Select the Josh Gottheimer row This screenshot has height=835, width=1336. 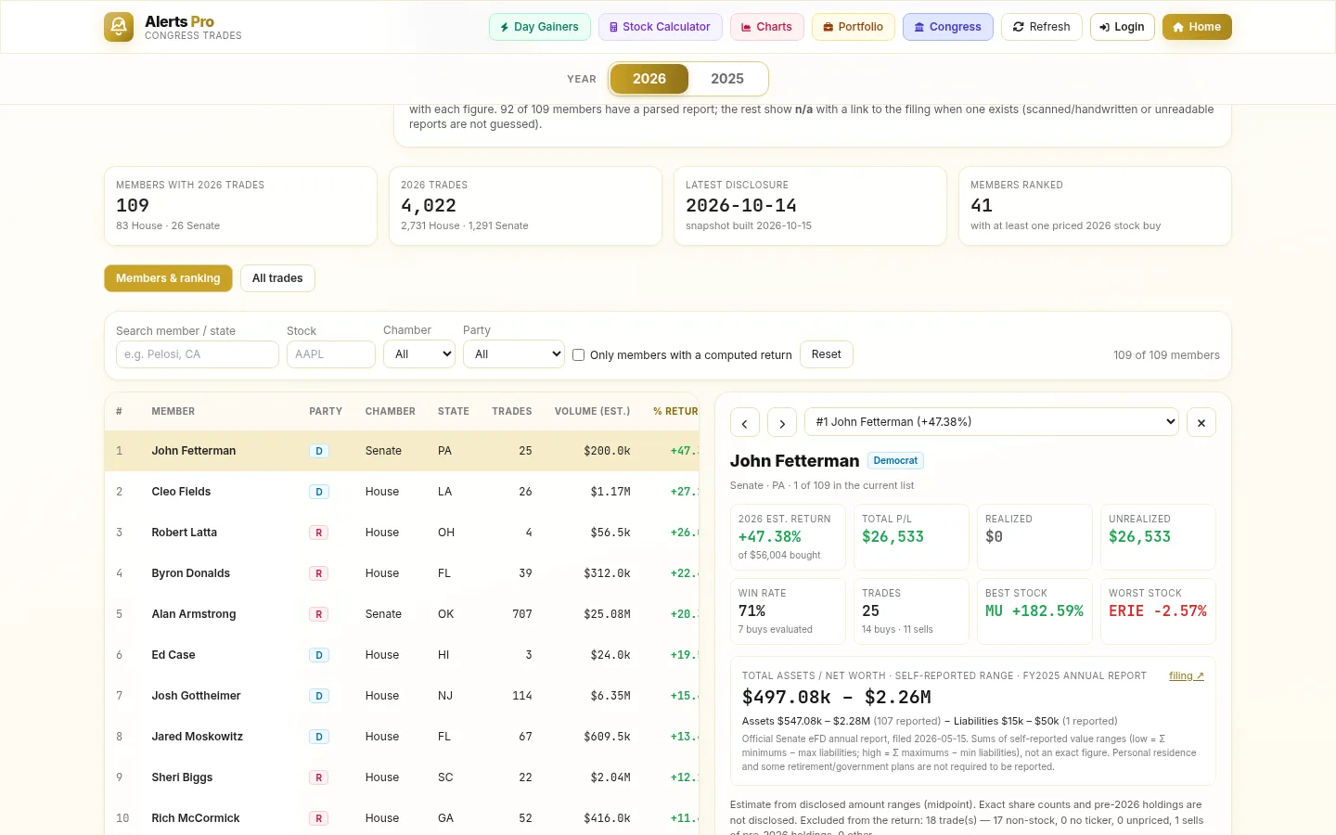coord(401,696)
